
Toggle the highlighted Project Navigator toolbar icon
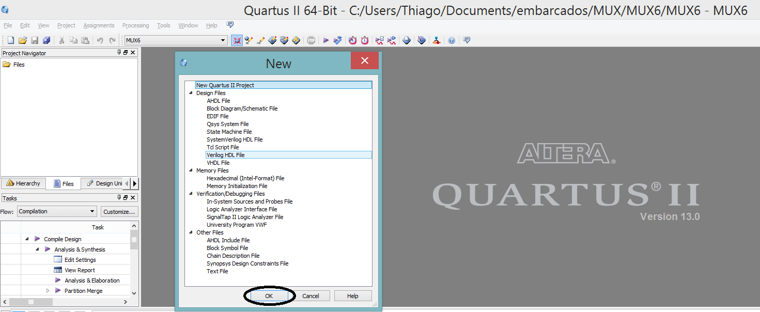pos(237,40)
